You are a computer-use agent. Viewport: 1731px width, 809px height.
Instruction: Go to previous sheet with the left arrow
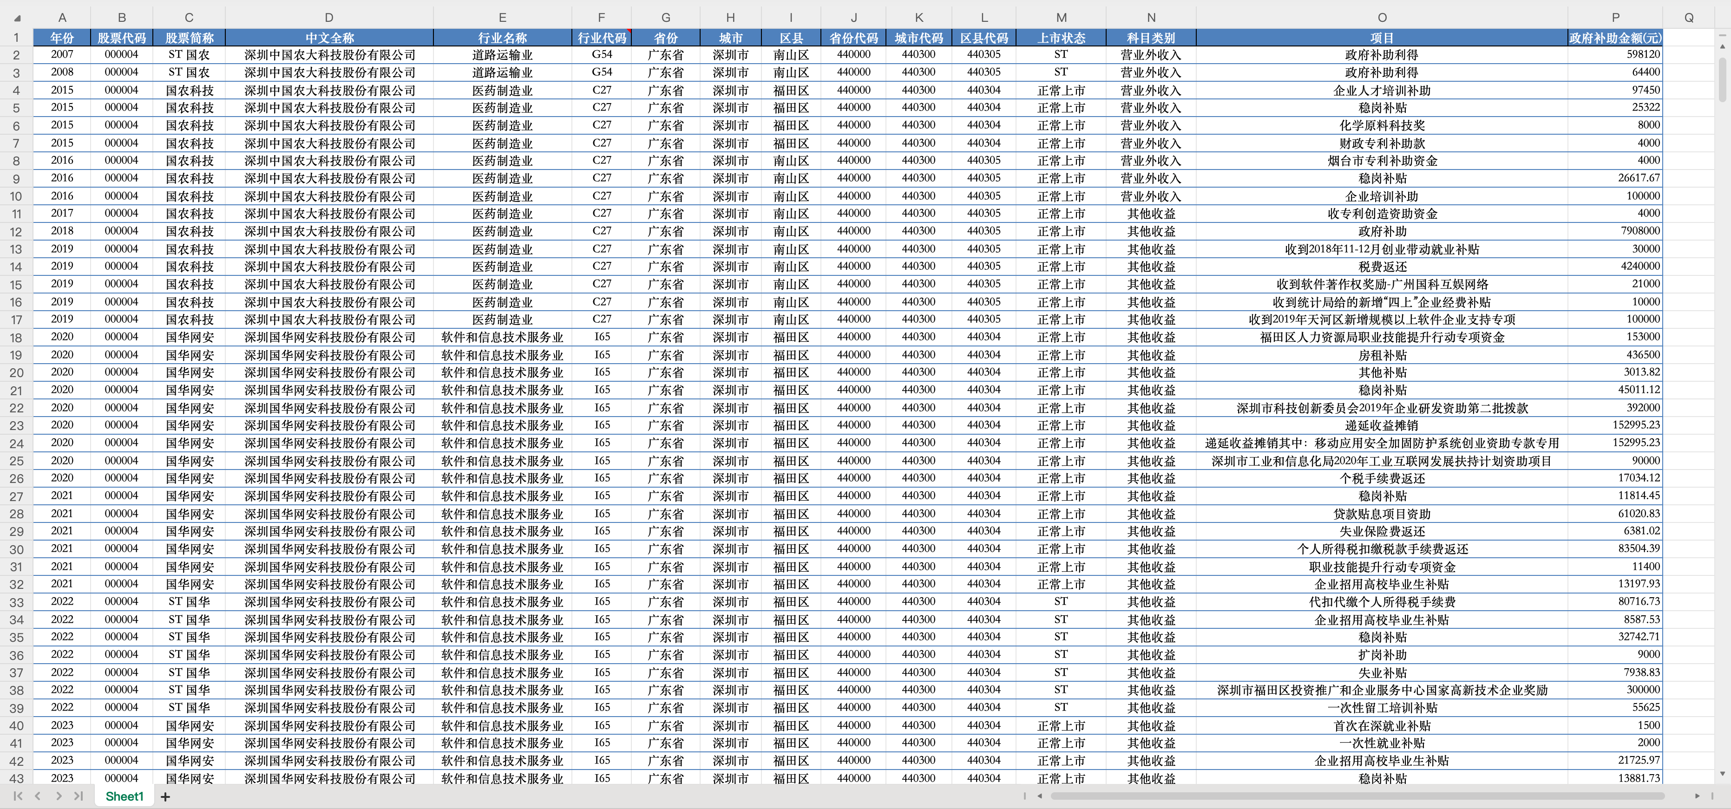(38, 796)
